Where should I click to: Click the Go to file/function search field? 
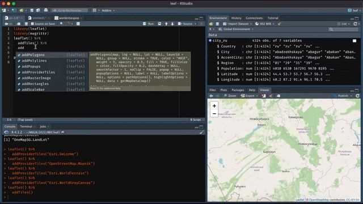point(70,10)
